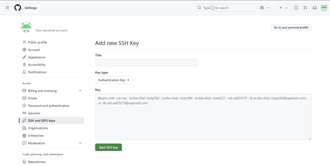Screen dimensions: 330x166
Task: Click Go to your personal profile button
Action: [x=291, y=27]
